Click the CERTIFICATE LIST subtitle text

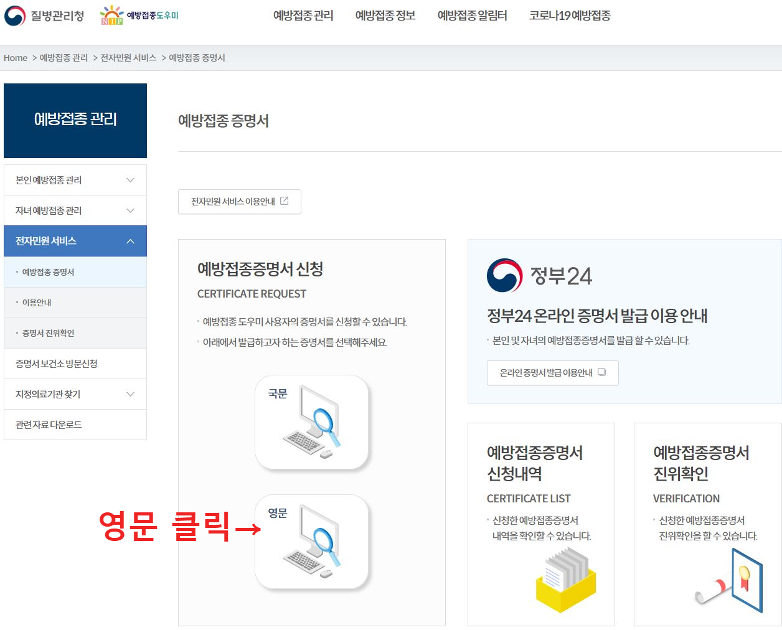(x=529, y=499)
